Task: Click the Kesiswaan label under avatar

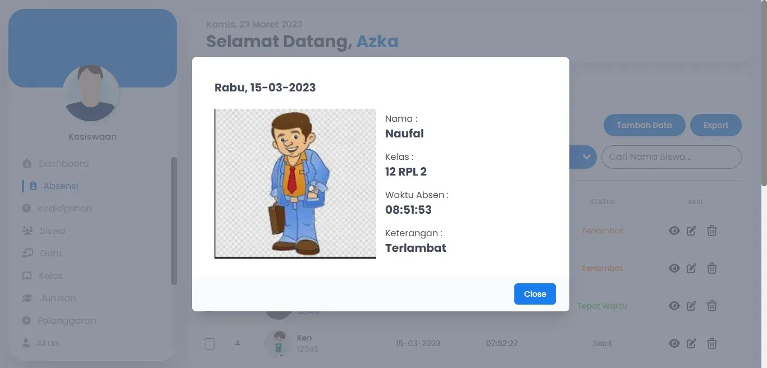Action: pos(93,137)
